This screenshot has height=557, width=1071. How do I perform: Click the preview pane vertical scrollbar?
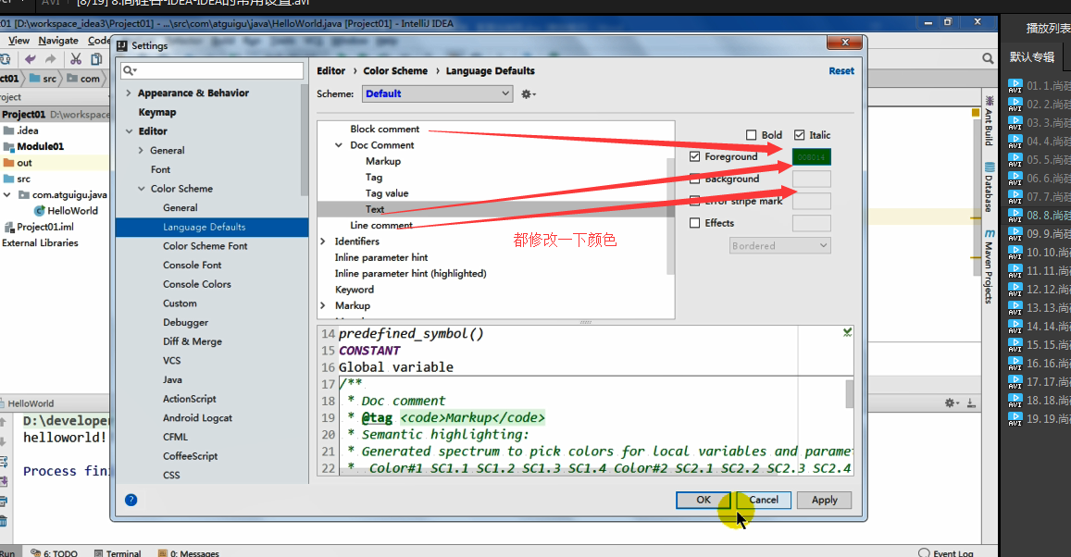[849, 394]
